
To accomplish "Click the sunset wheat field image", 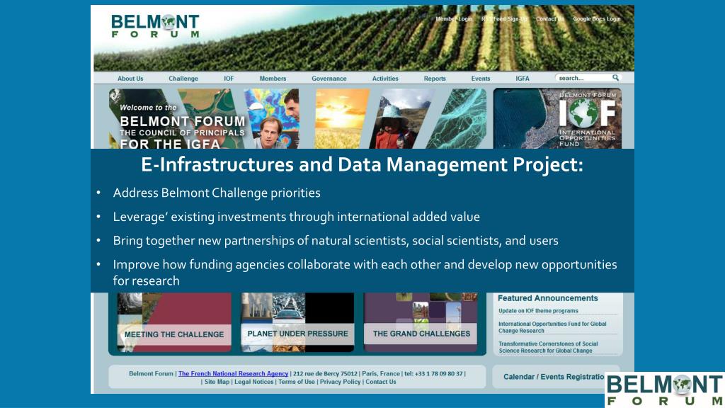I will pyautogui.click(x=341, y=119).
